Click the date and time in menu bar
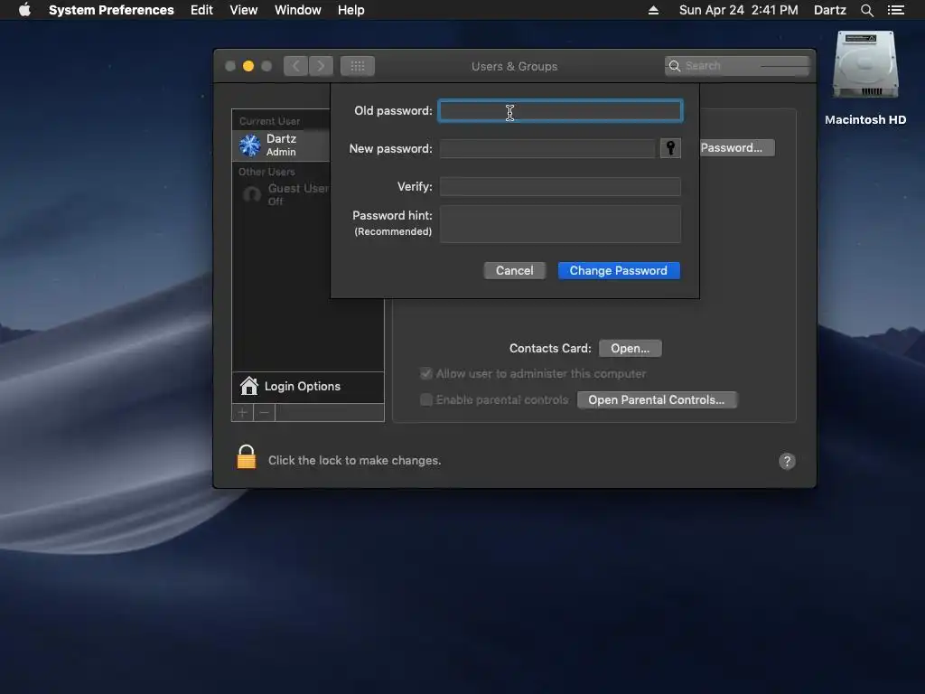Image resolution: width=925 pixels, height=694 pixels. tap(738, 10)
